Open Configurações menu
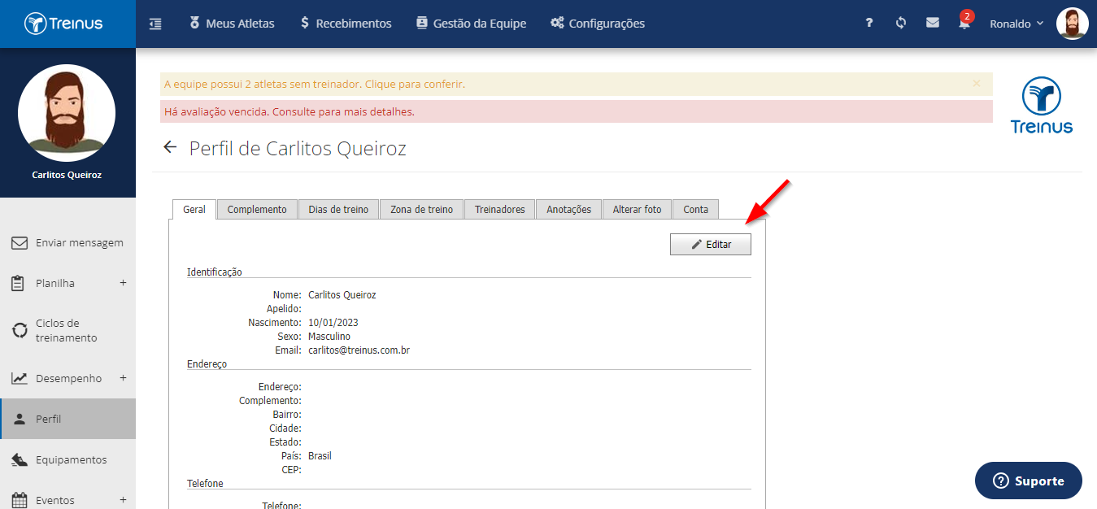The image size is (1097, 509). [x=598, y=24]
